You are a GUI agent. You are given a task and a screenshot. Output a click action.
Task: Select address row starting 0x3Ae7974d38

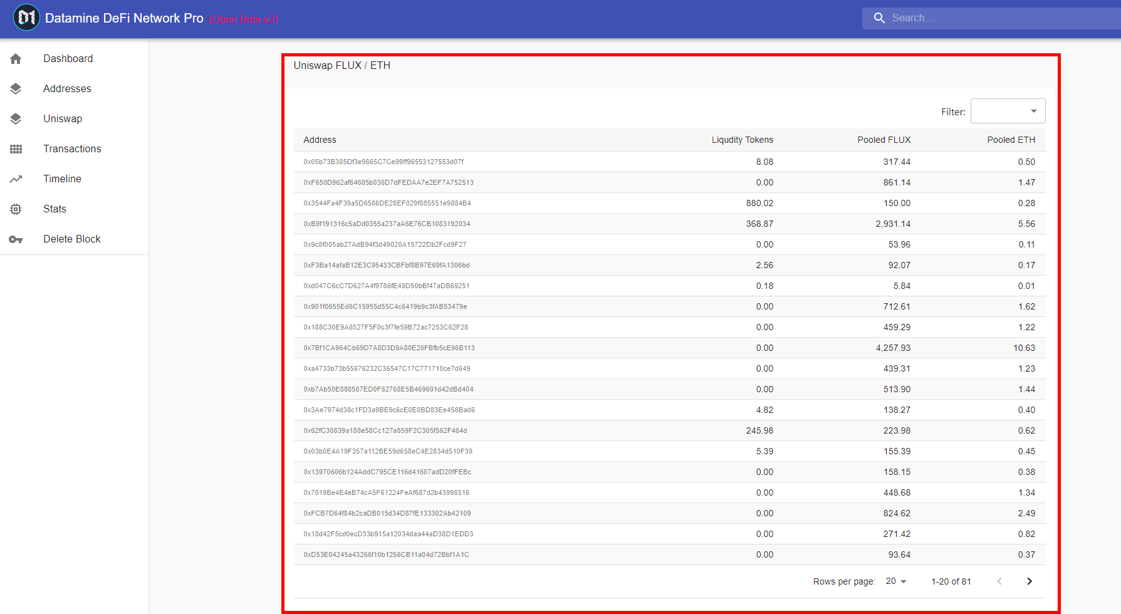click(669, 410)
